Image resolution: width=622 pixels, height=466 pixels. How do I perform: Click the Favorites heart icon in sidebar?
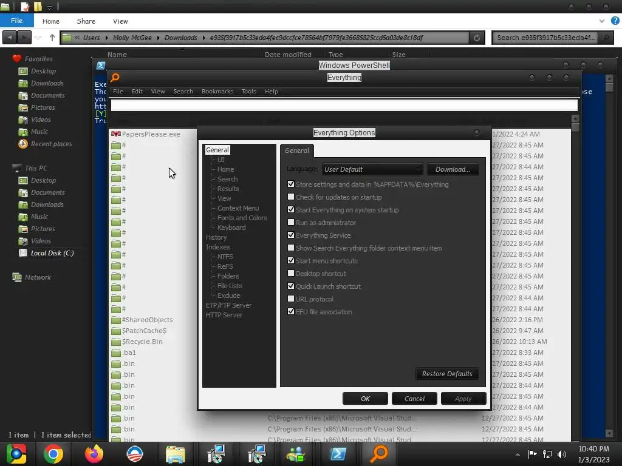(16, 59)
